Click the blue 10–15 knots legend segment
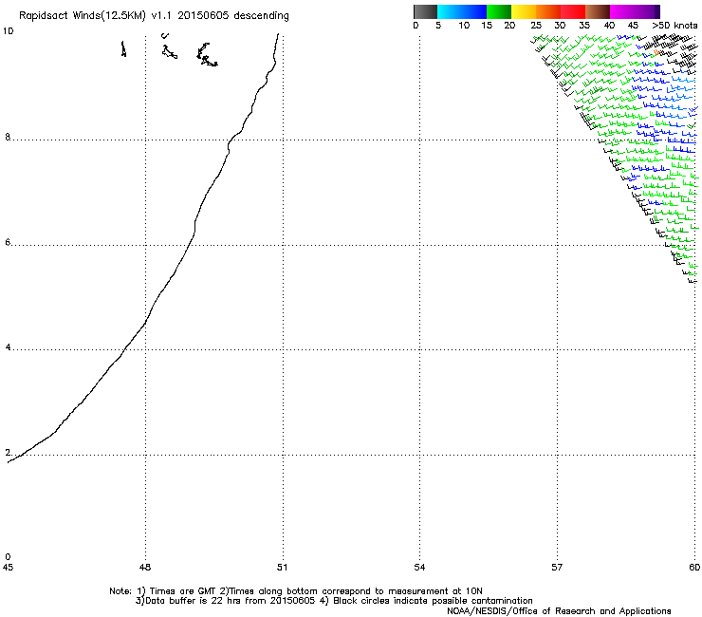702x617 pixels. [474, 11]
